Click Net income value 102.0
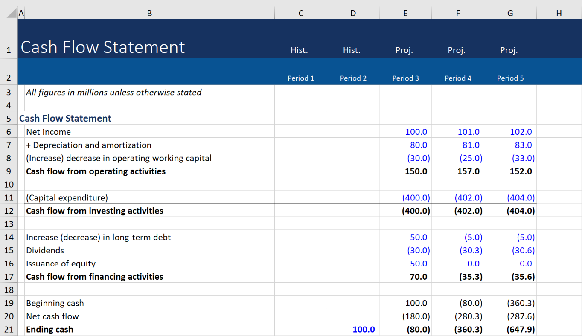Viewport: 582px width, 336px height. coord(521,132)
